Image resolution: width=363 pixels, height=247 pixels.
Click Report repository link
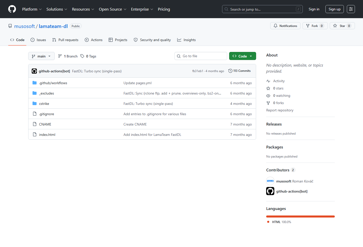pos(280,110)
